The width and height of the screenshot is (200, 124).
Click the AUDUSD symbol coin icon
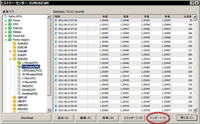coord(14,43)
